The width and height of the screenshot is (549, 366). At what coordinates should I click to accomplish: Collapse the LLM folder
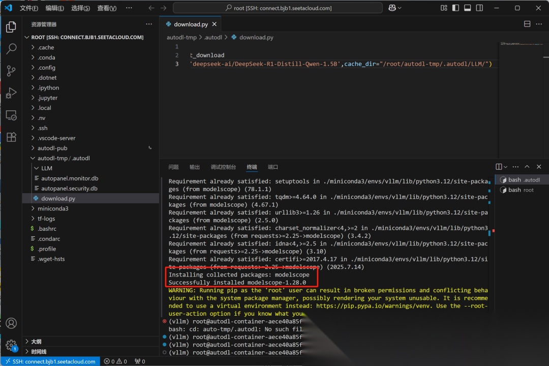coord(90,168)
